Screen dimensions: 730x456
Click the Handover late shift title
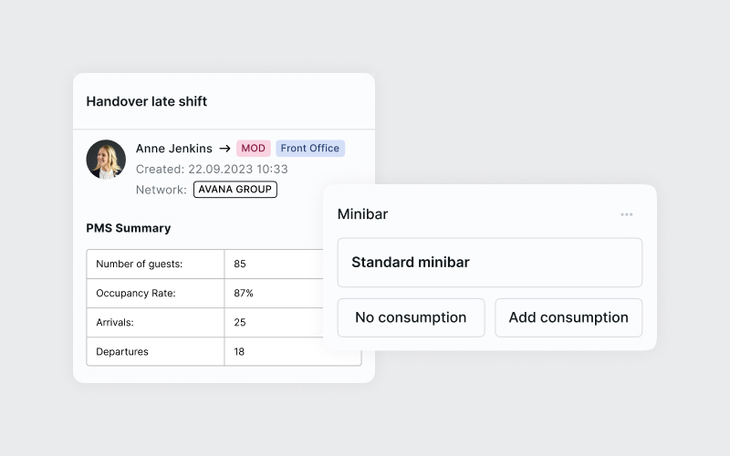pos(146,101)
